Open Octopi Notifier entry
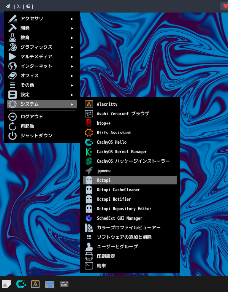Screen dimensions: 228x292 [x=130, y=199]
